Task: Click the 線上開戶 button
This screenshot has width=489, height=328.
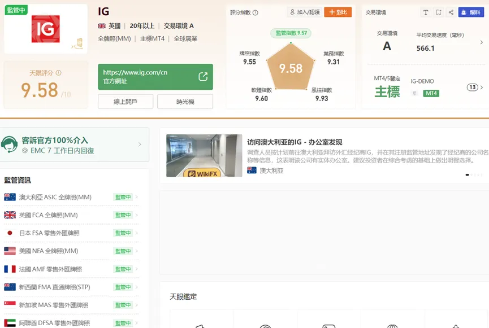Action: point(126,102)
